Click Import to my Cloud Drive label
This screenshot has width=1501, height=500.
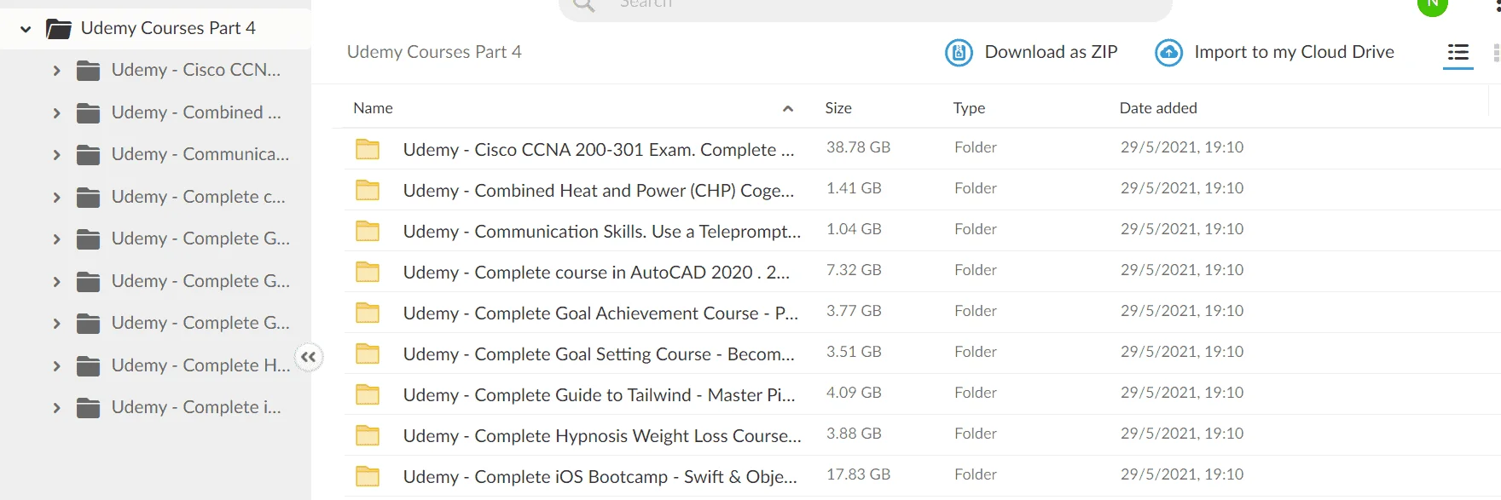pos(1294,52)
